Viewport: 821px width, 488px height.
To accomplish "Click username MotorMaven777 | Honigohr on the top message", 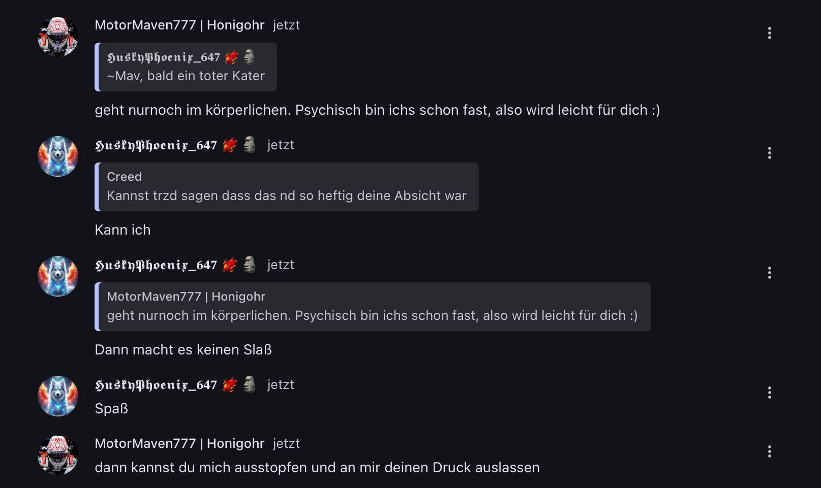I will (179, 25).
